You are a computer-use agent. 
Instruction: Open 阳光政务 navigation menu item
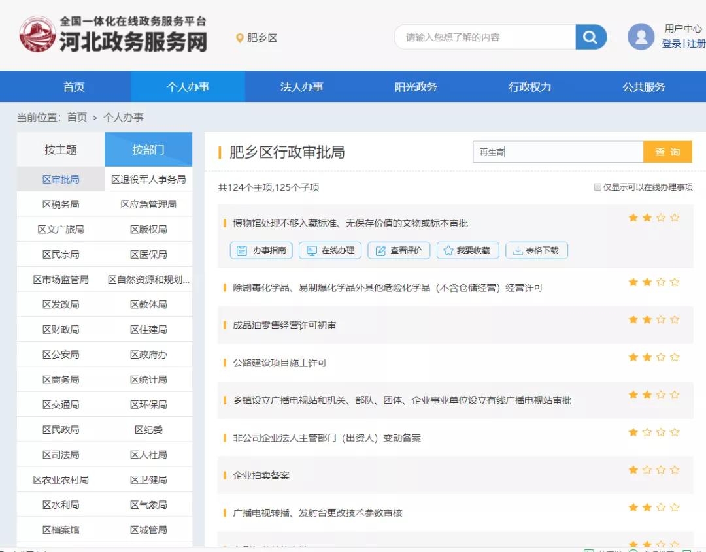point(416,87)
